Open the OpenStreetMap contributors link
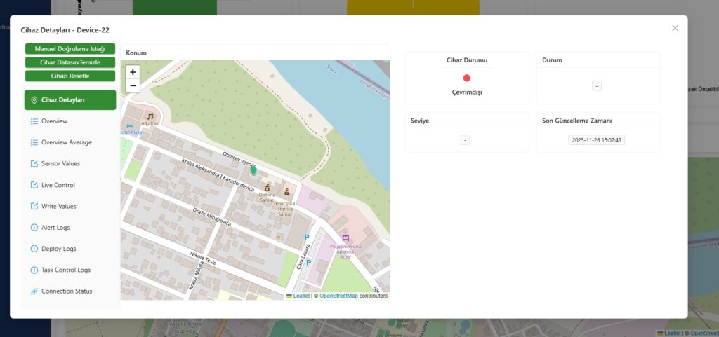Viewport: 719px width, 337px height. [x=338, y=296]
